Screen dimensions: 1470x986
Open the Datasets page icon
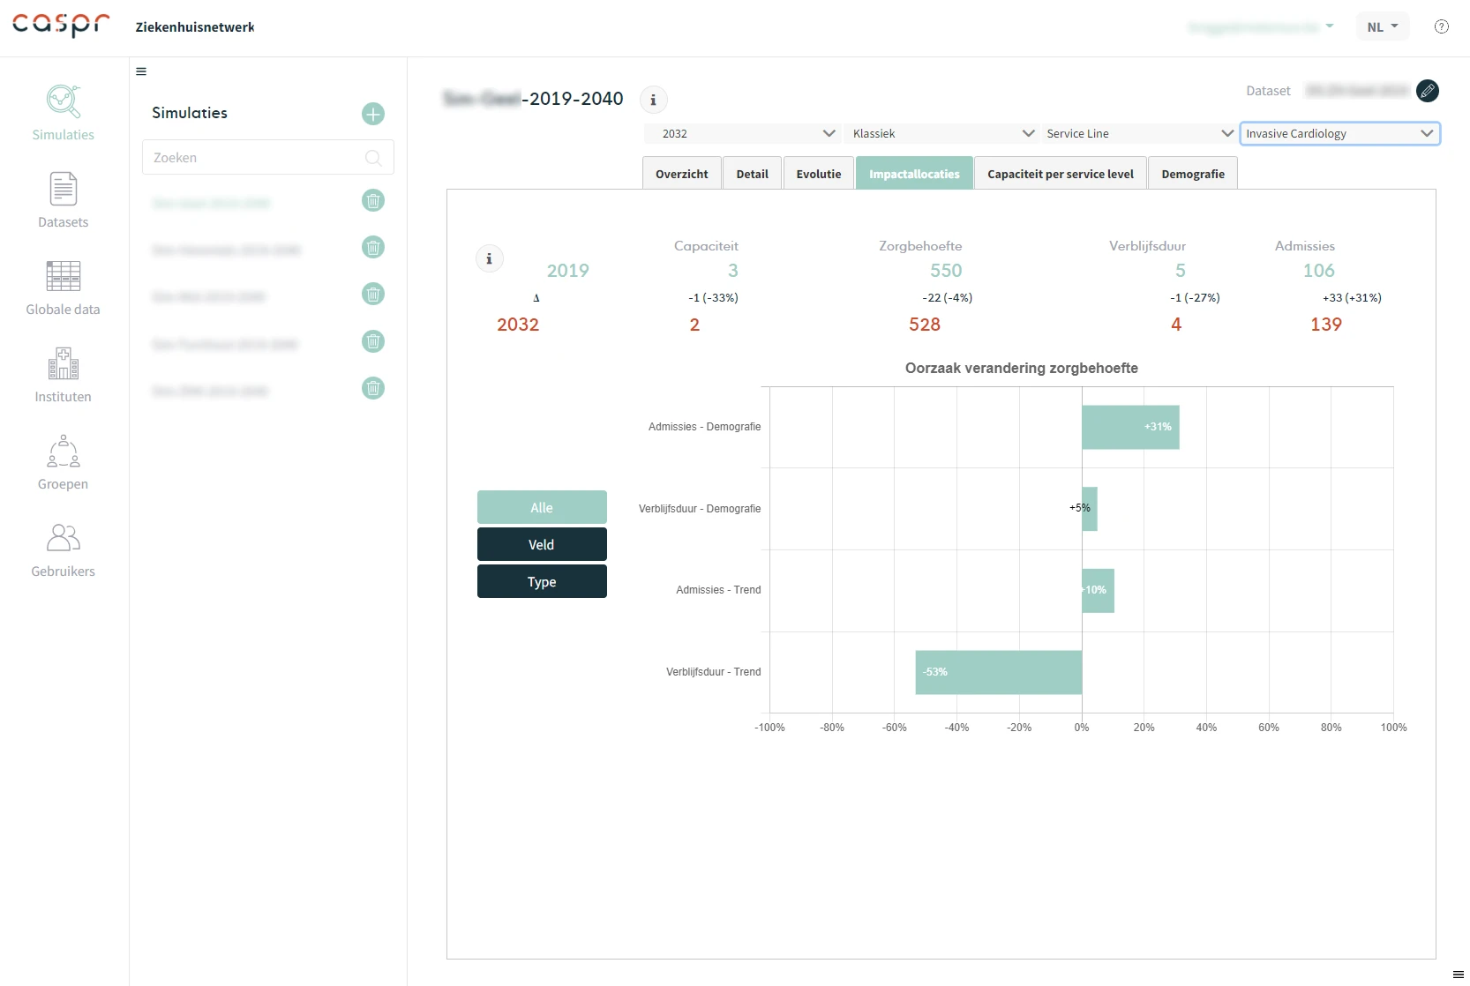pyautogui.click(x=63, y=189)
